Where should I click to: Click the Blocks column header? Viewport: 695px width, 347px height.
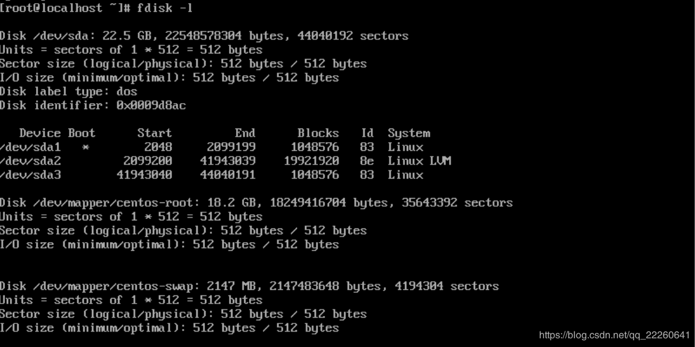pos(318,133)
